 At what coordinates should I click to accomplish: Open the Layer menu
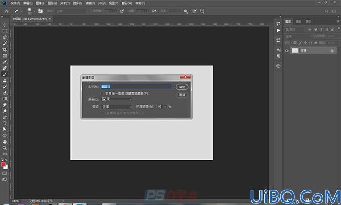coord(52,3)
